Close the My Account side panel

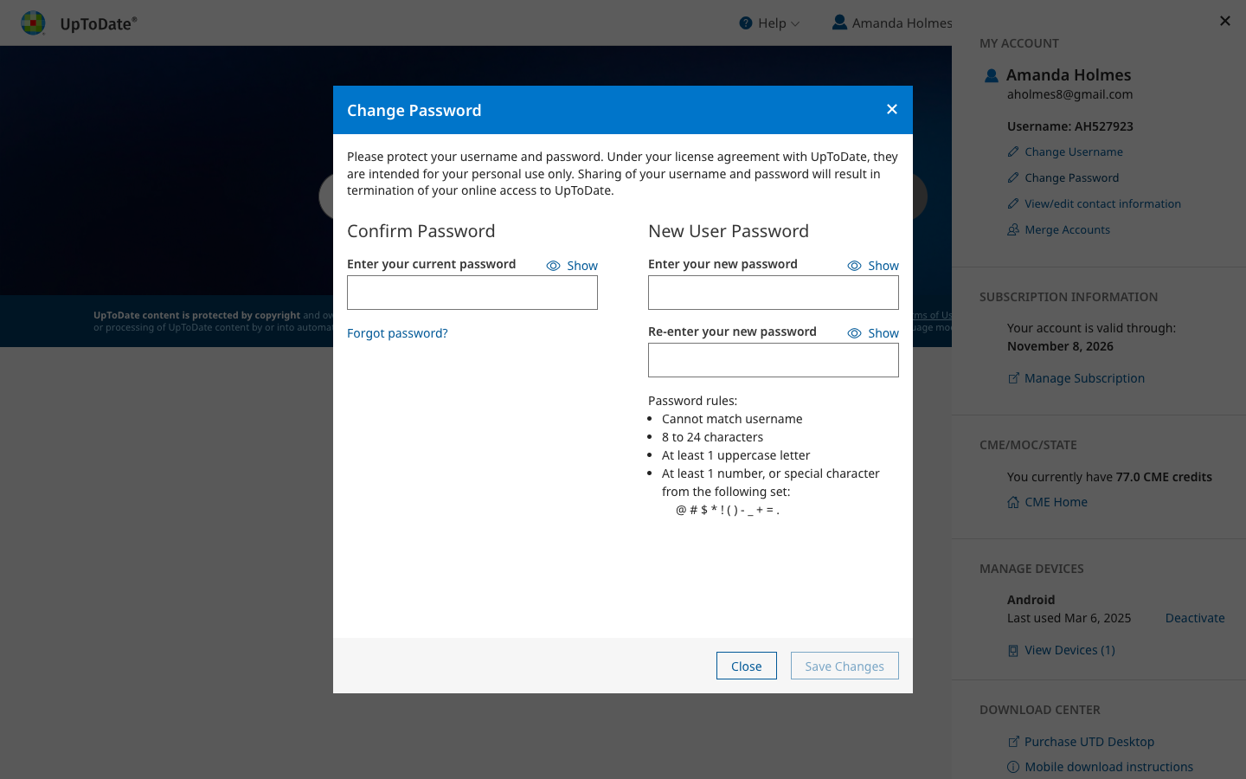pos(1224,21)
